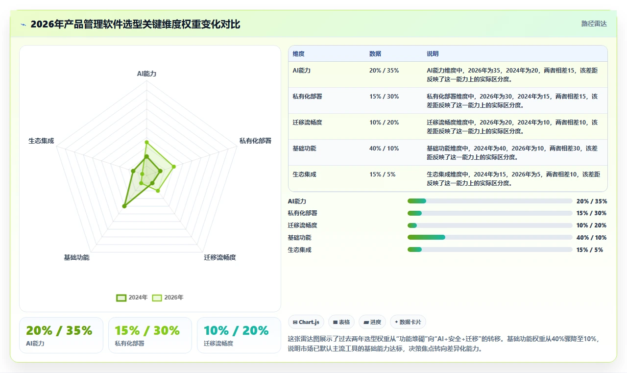Click the 表格 tag chip
Viewport: 627px width, 373px height.
(341, 322)
